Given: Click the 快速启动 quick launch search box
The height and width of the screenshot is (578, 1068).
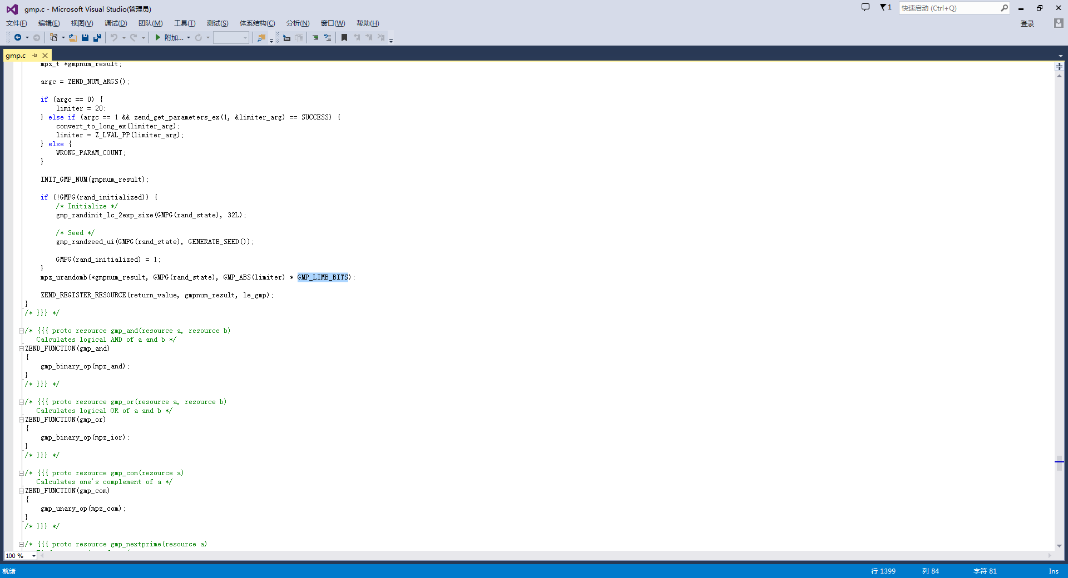Looking at the screenshot, I should pos(948,8).
